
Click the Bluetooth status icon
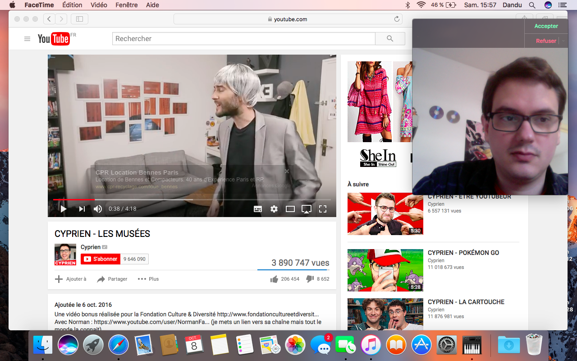[408, 5]
